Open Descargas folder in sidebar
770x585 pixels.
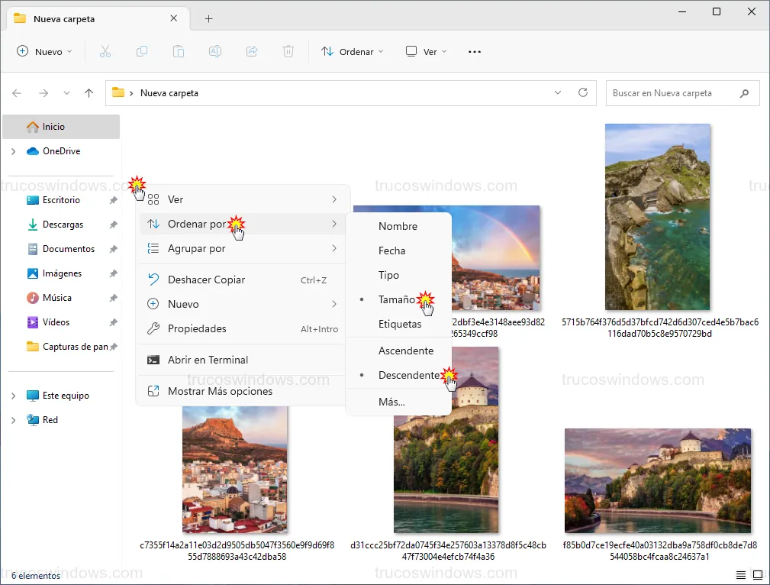(63, 225)
